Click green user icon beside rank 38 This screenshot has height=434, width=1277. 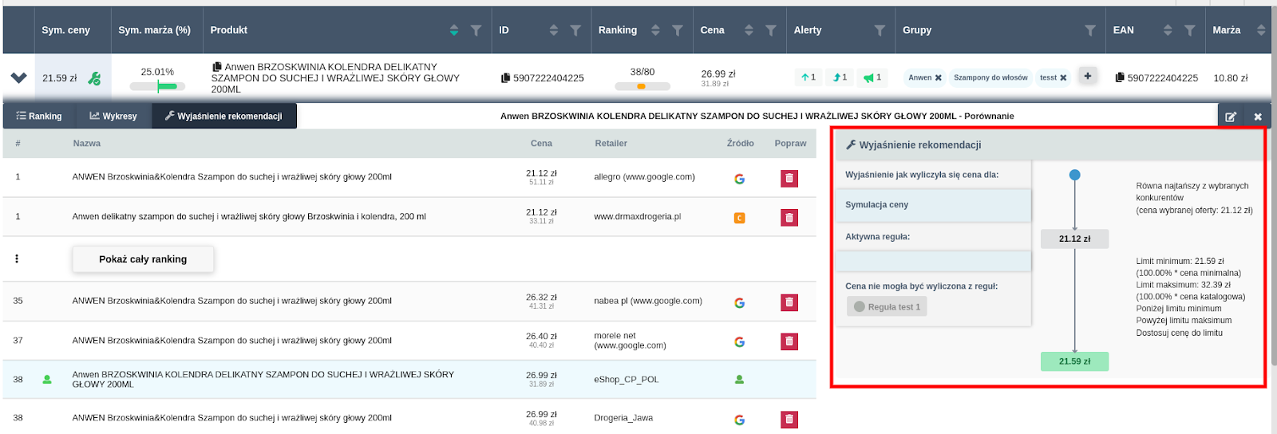tap(47, 380)
